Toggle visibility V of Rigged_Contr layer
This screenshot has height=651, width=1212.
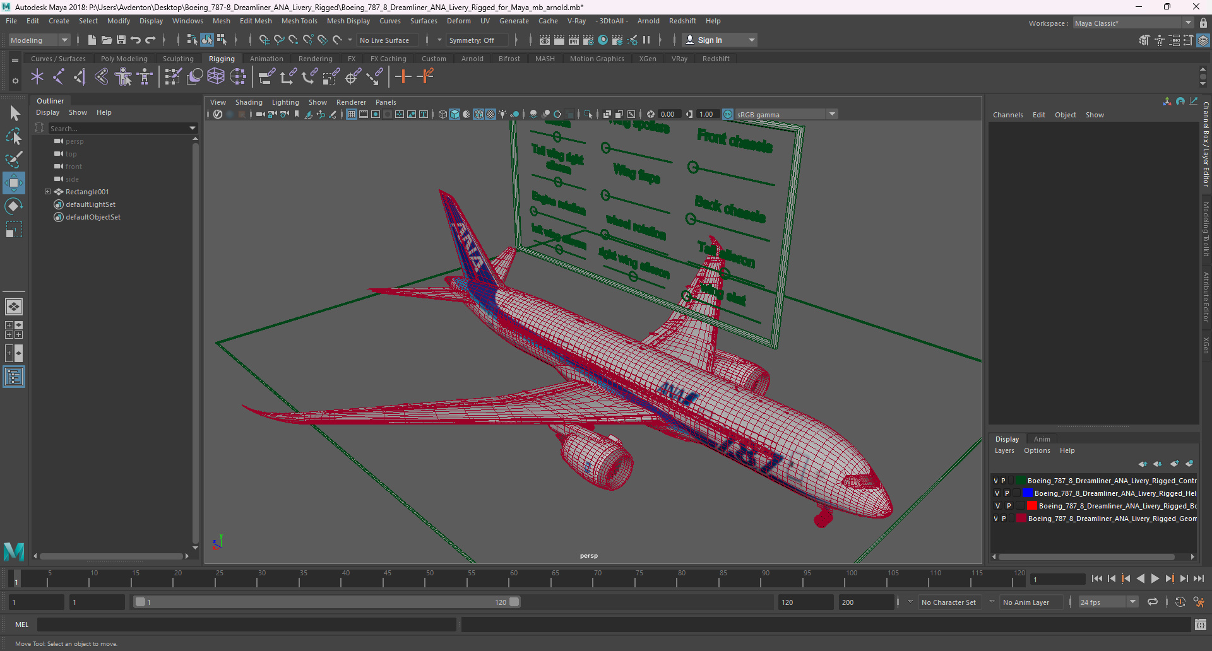(996, 481)
